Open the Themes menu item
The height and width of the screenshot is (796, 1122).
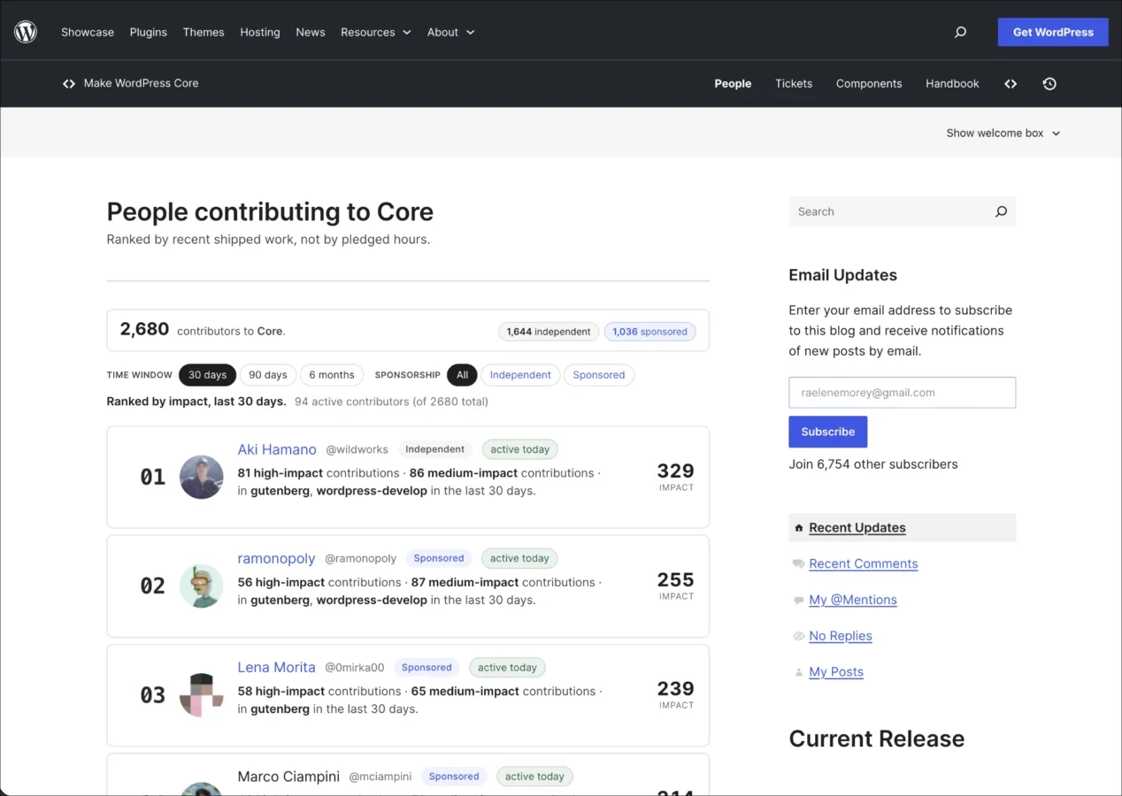[204, 32]
